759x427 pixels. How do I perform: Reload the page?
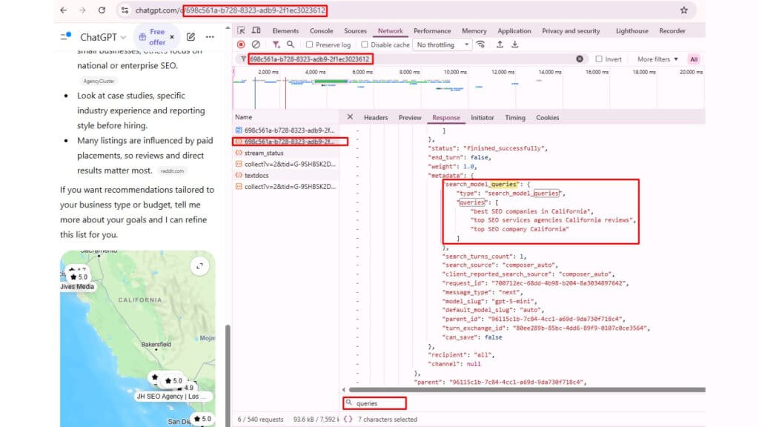pos(102,10)
